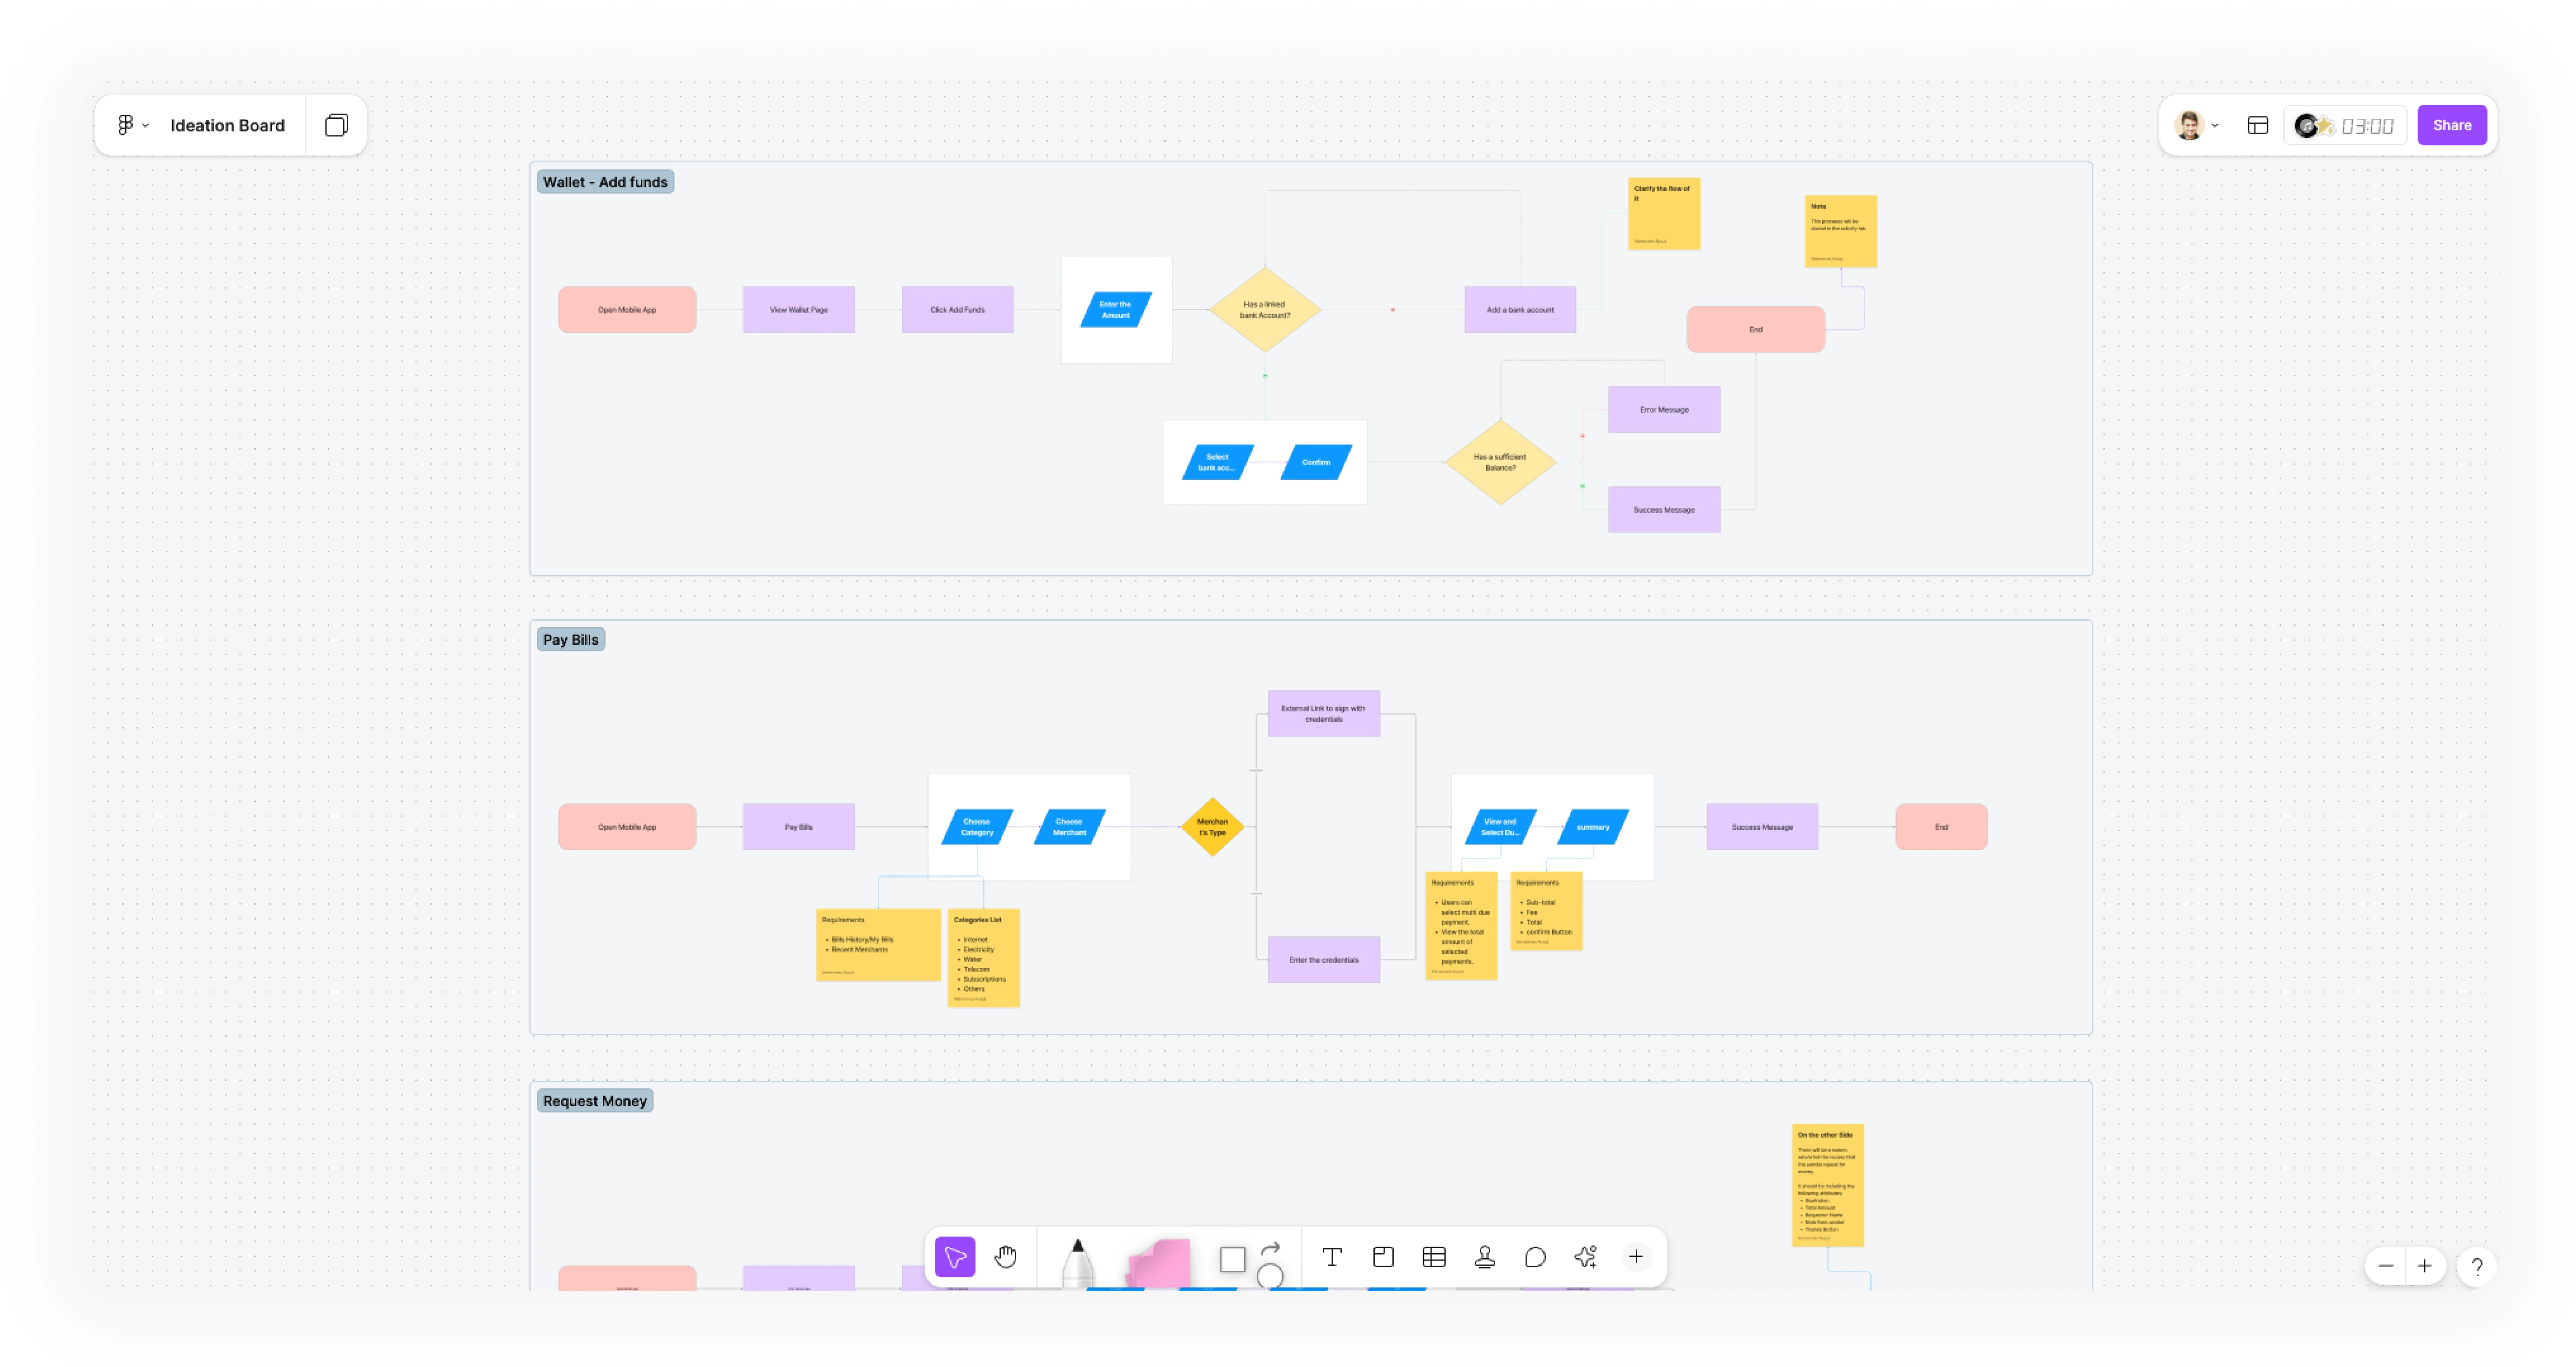Select the Text tool

tap(1331, 1257)
